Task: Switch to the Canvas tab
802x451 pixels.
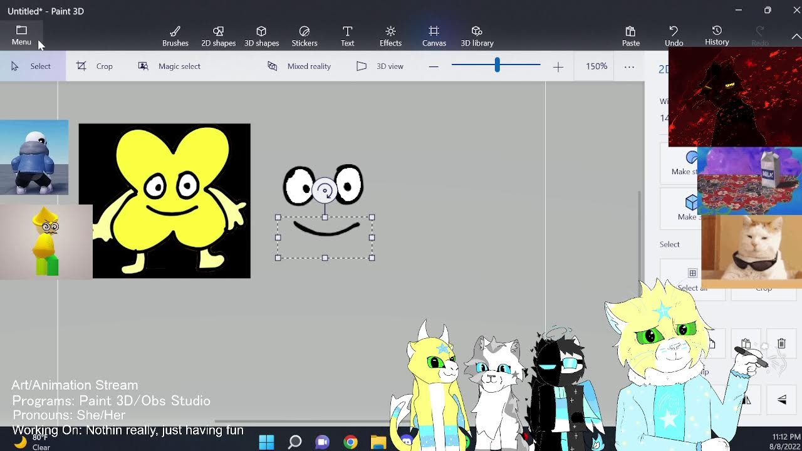Action: tap(434, 36)
